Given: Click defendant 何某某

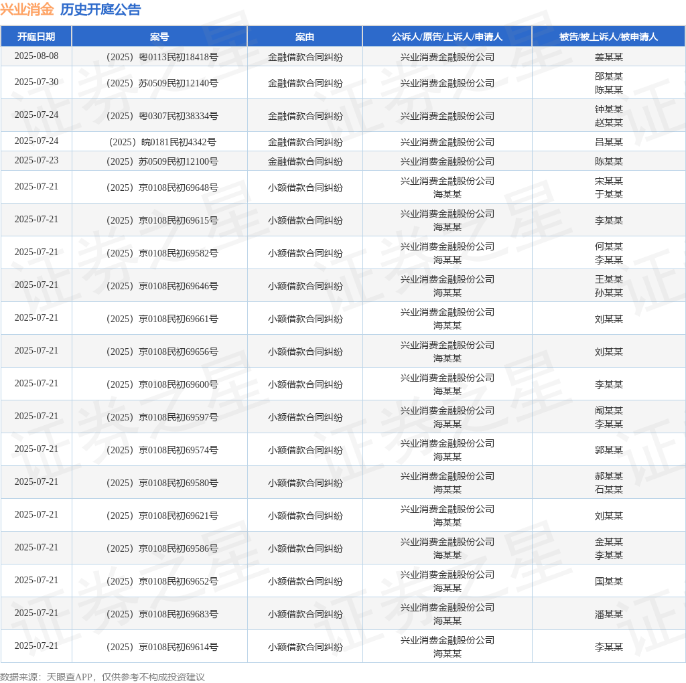Looking at the screenshot, I should click(608, 246).
